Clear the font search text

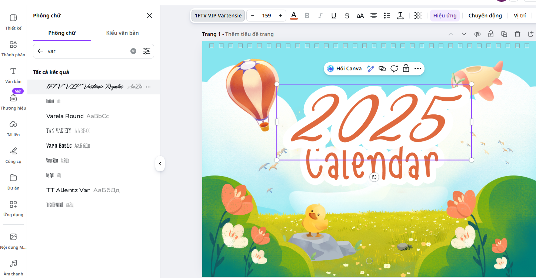click(133, 51)
